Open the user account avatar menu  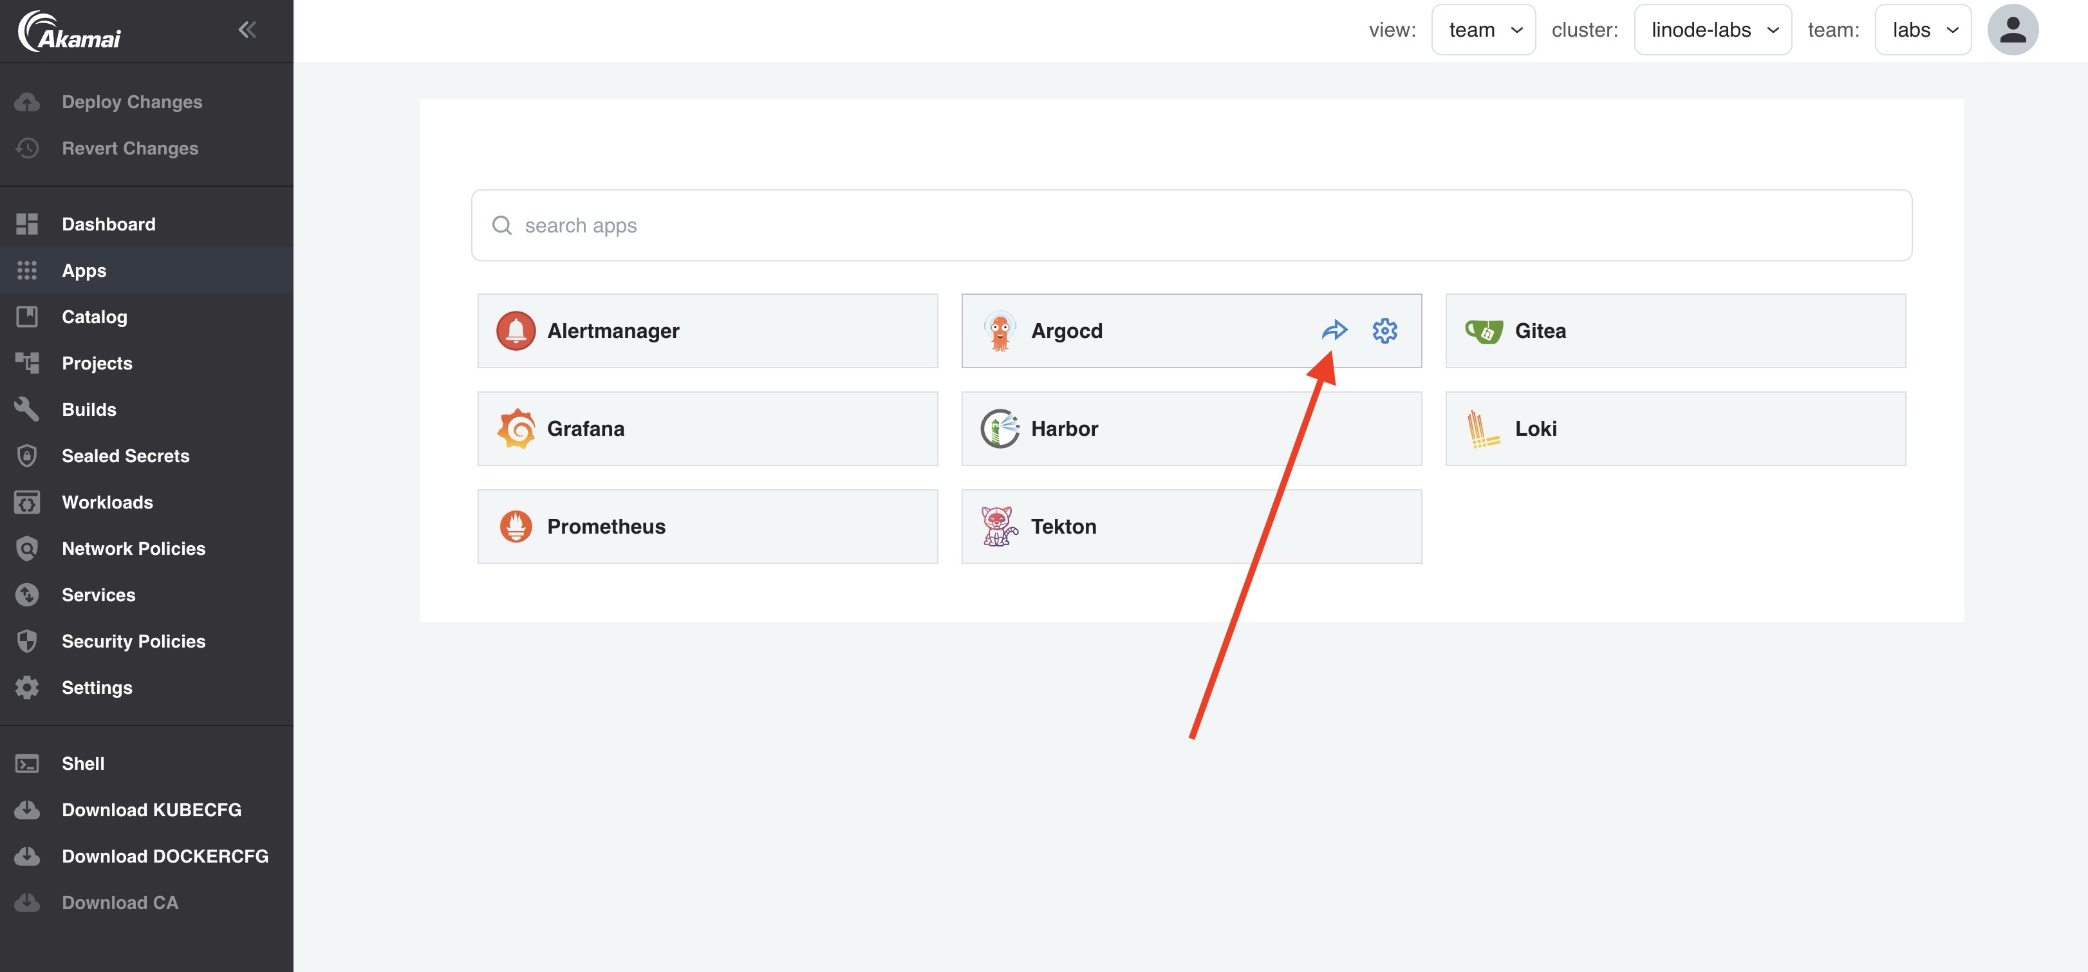(2012, 30)
